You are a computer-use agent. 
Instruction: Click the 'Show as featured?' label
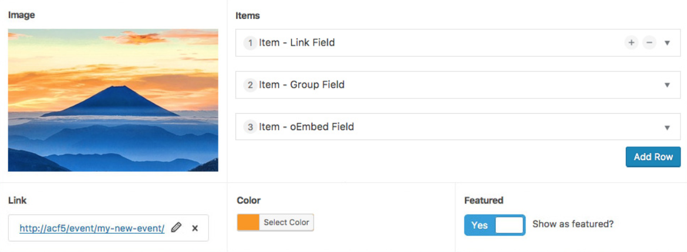[x=572, y=224]
